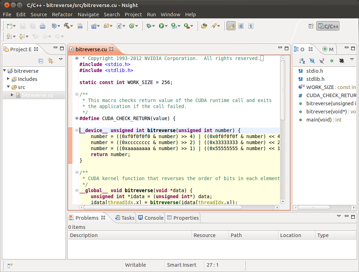Open the C/C++ perspective button

coord(328,26)
